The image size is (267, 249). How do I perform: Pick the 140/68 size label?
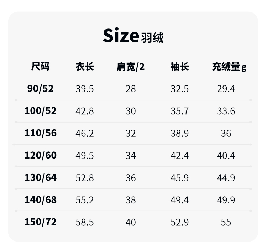pyautogui.click(x=40, y=200)
